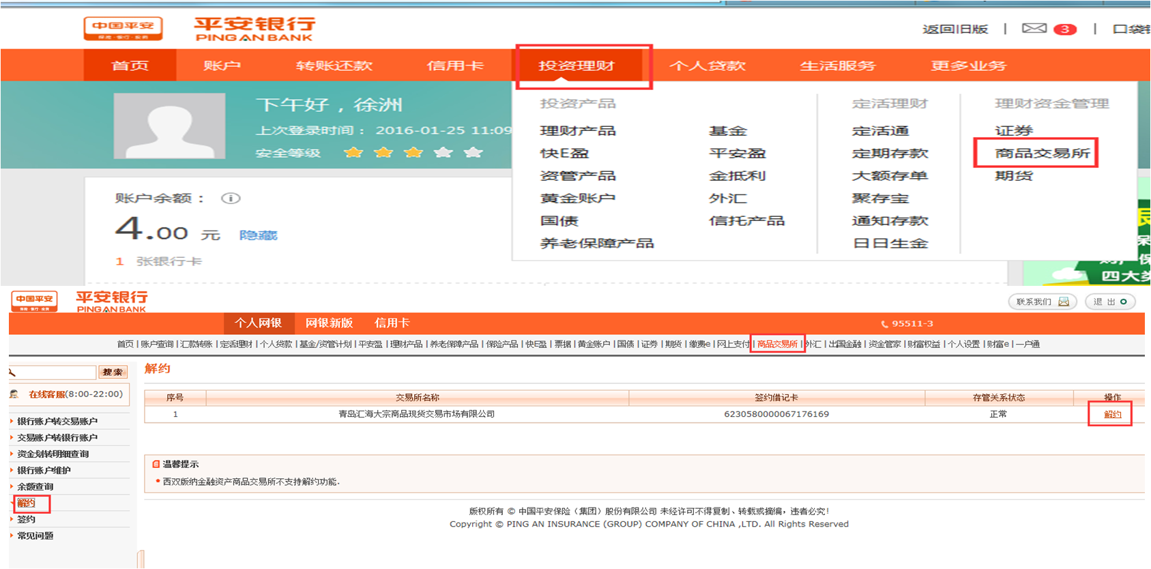Open 一户通 in the link bar
The height and width of the screenshot is (569, 1151).
1028,344
